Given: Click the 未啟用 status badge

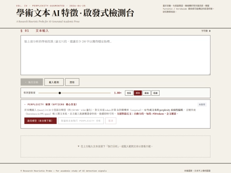Looking at the screenshot, I should (x=202, y=105).
